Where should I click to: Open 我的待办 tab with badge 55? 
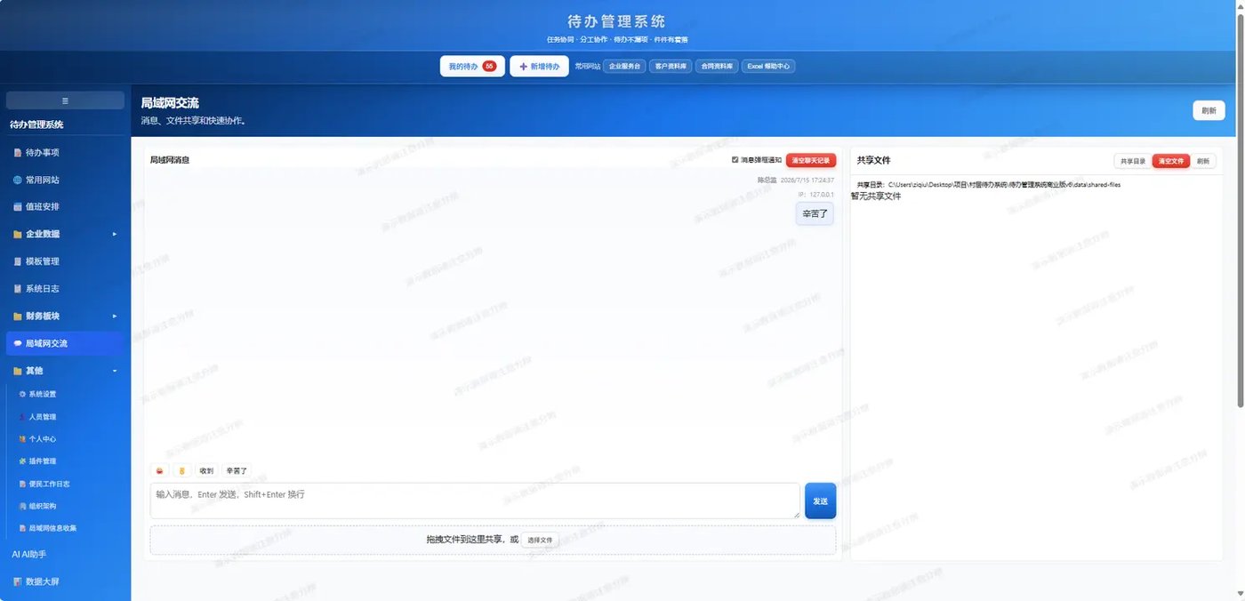click(472, 67)
